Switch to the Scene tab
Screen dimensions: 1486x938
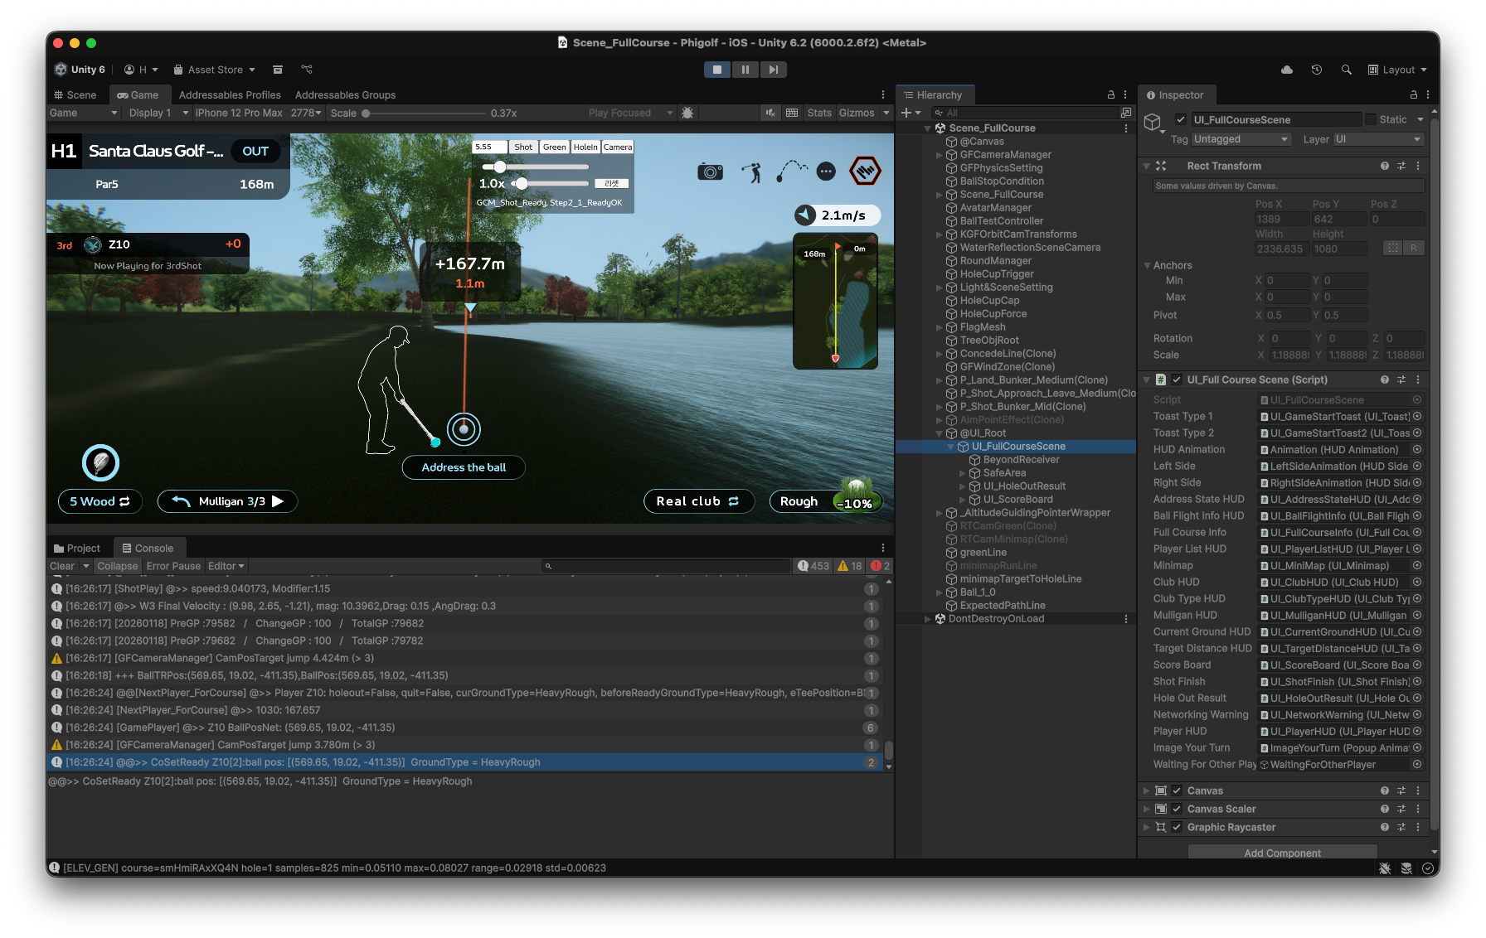point(75,94)
